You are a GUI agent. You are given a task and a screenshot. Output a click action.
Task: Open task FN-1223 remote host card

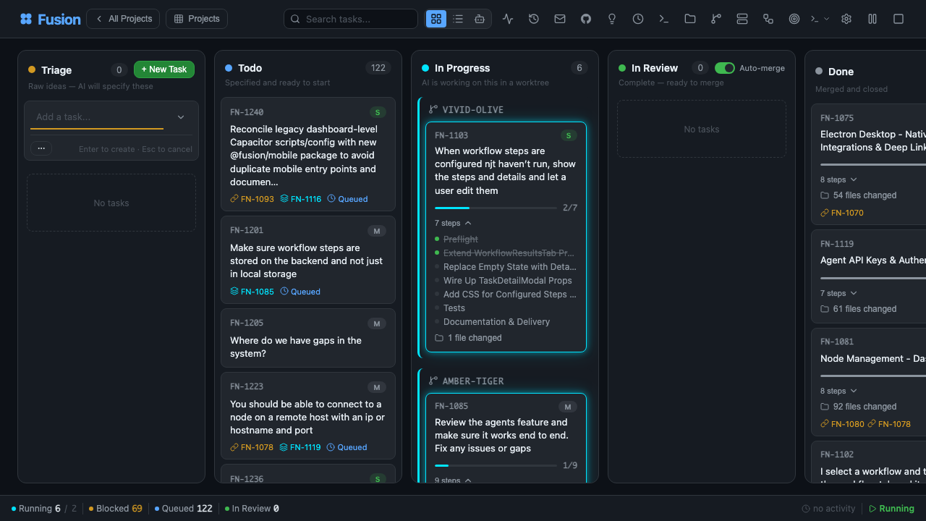(x=308, y=415)
